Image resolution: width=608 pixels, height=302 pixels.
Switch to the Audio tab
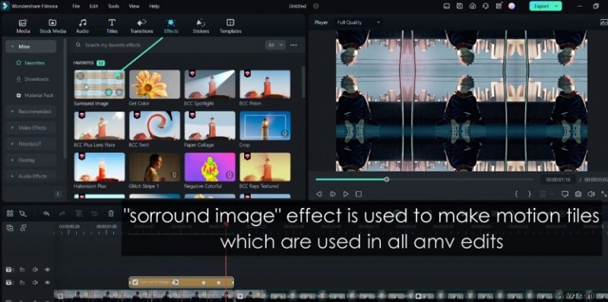82,26
